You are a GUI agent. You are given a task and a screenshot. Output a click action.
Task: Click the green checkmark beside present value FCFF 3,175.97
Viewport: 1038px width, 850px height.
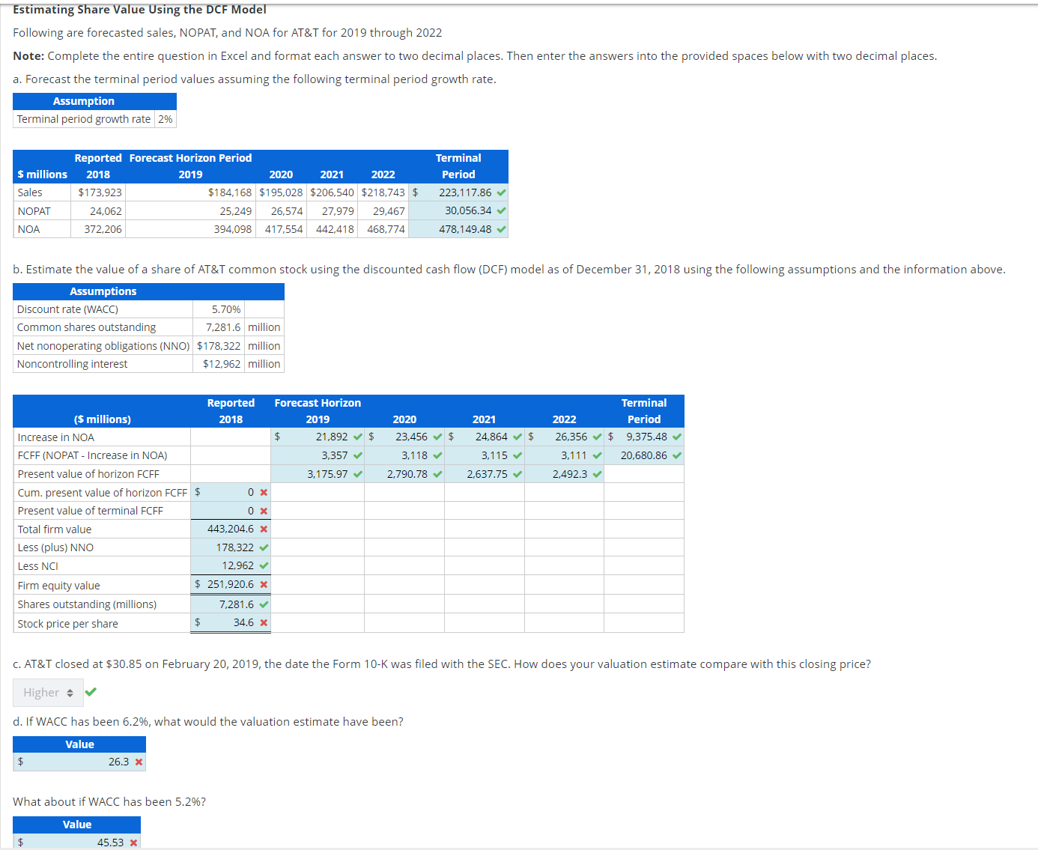pos(356,474)
